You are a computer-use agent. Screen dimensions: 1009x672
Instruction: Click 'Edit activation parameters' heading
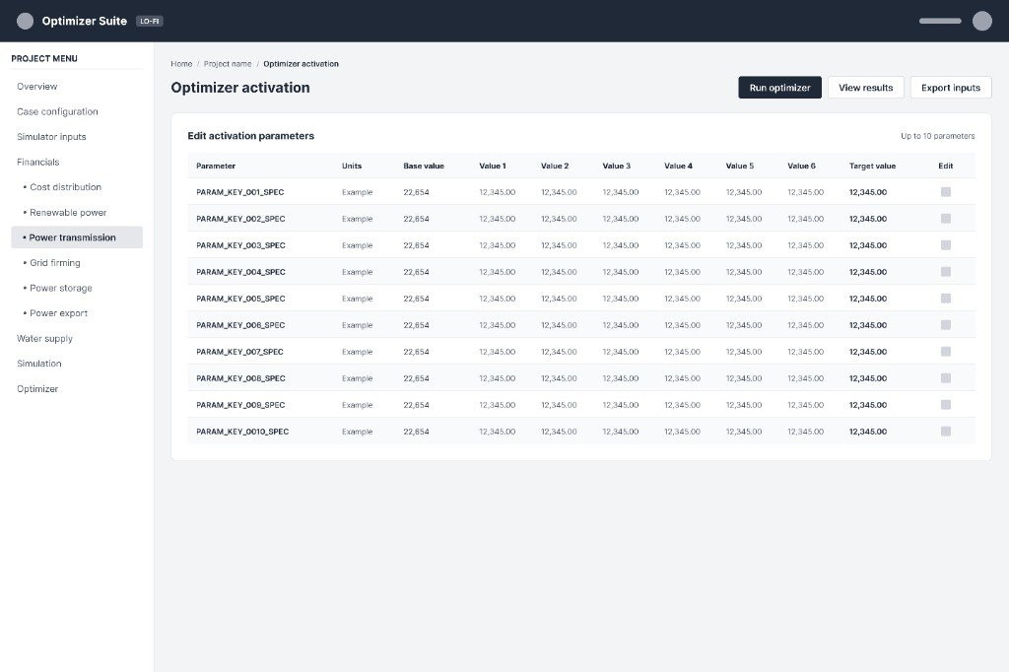(251, 136)
